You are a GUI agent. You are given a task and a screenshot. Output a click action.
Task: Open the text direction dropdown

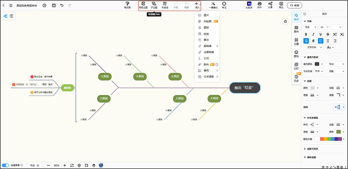313,47
